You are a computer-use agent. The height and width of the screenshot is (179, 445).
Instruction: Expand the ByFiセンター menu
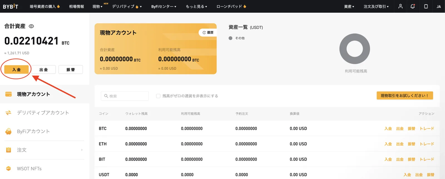(x=164, y=6)
